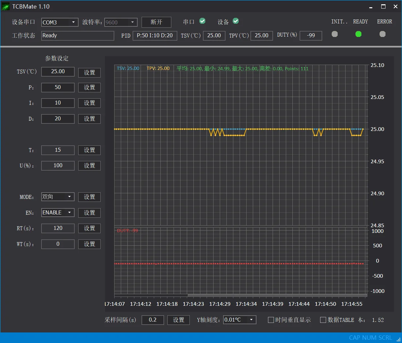
Task: Click the P parameter input field
Action: (58, 87)
